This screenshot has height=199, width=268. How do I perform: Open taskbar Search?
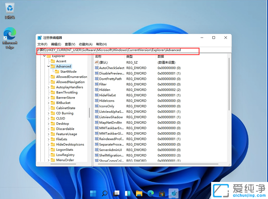click(104, 193)
